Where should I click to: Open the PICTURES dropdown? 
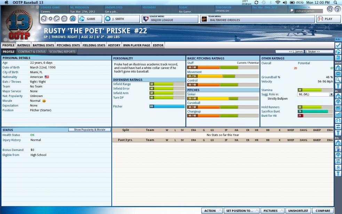pyautogui.click(x=272, y=211)
